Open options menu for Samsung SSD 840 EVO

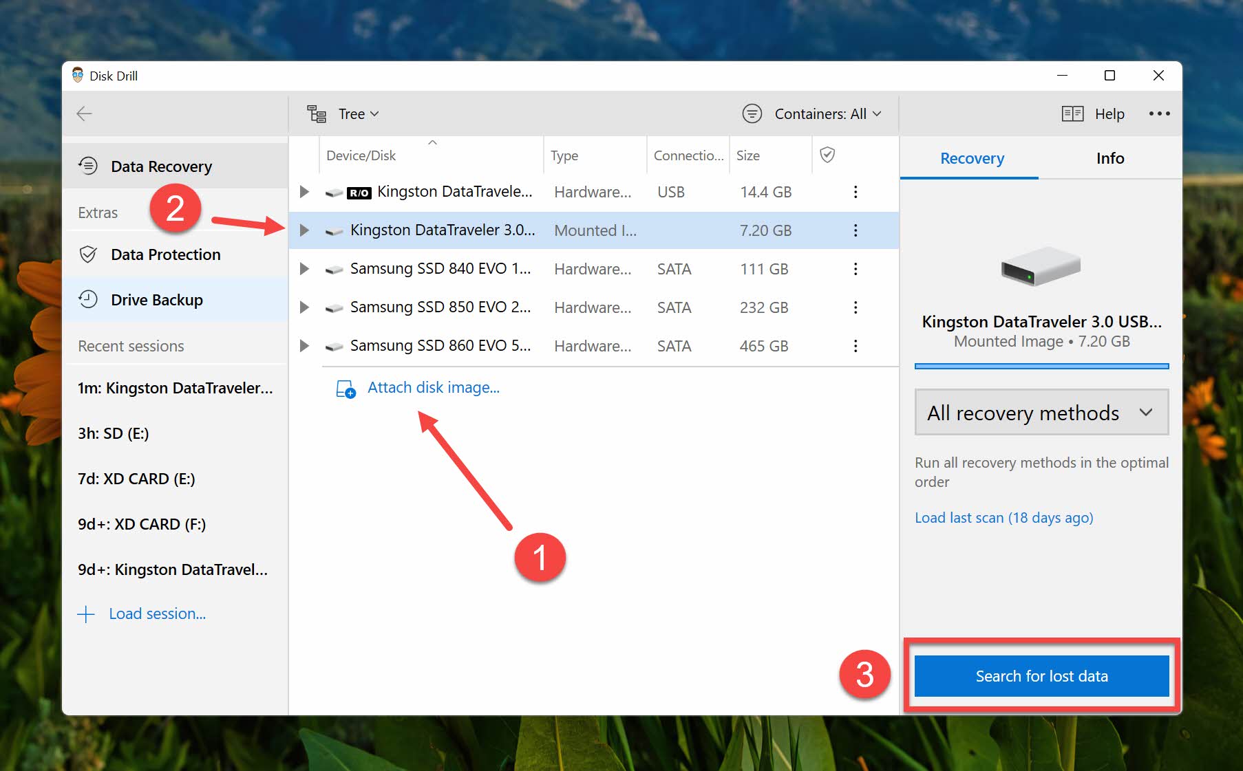[856, 269]
